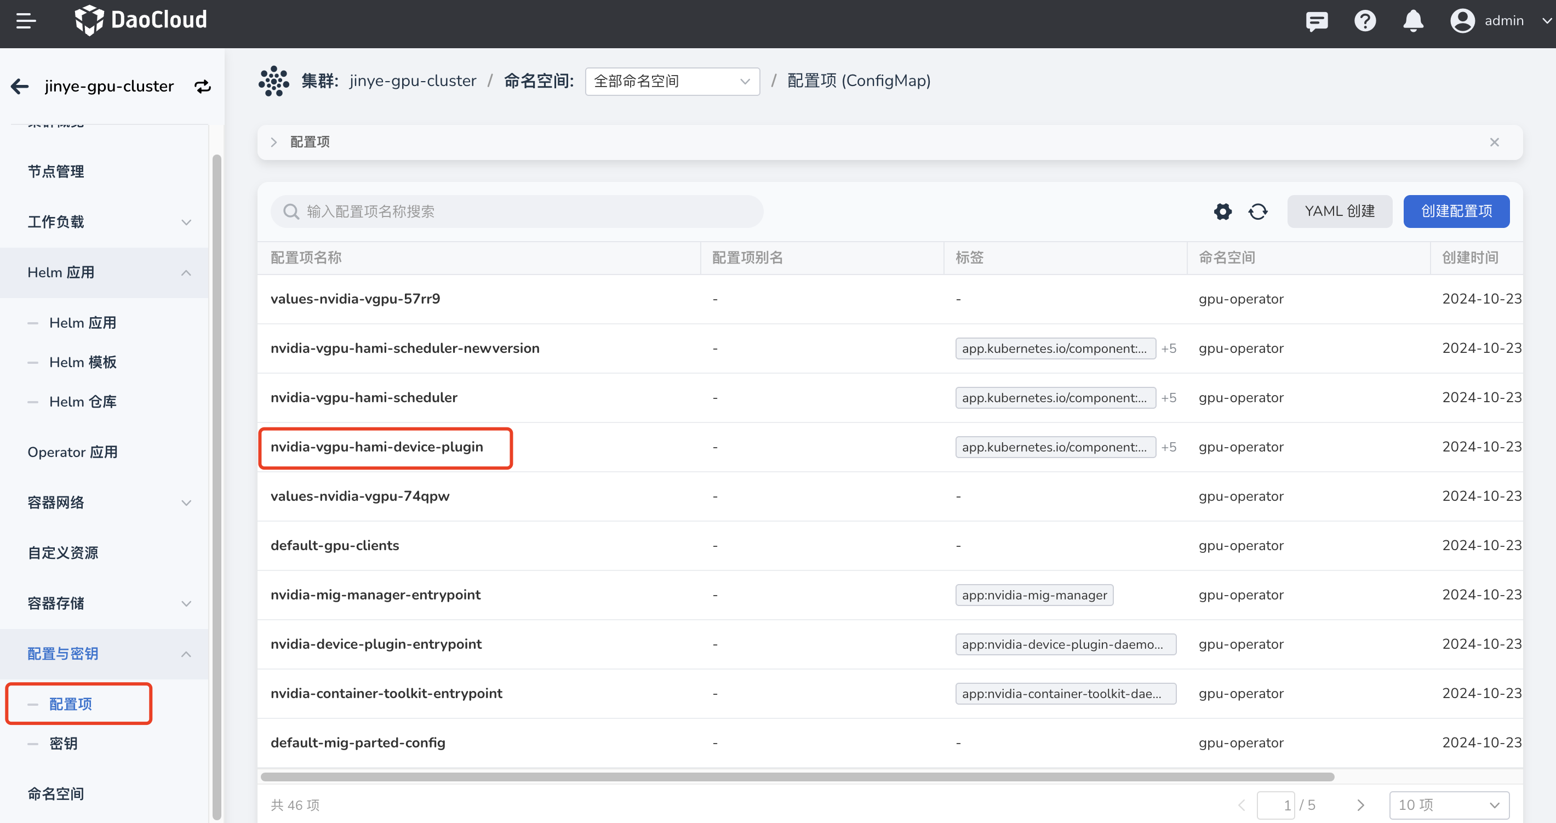Click the switch cluster icon
1556x823 pixels.
coord(203,87)
